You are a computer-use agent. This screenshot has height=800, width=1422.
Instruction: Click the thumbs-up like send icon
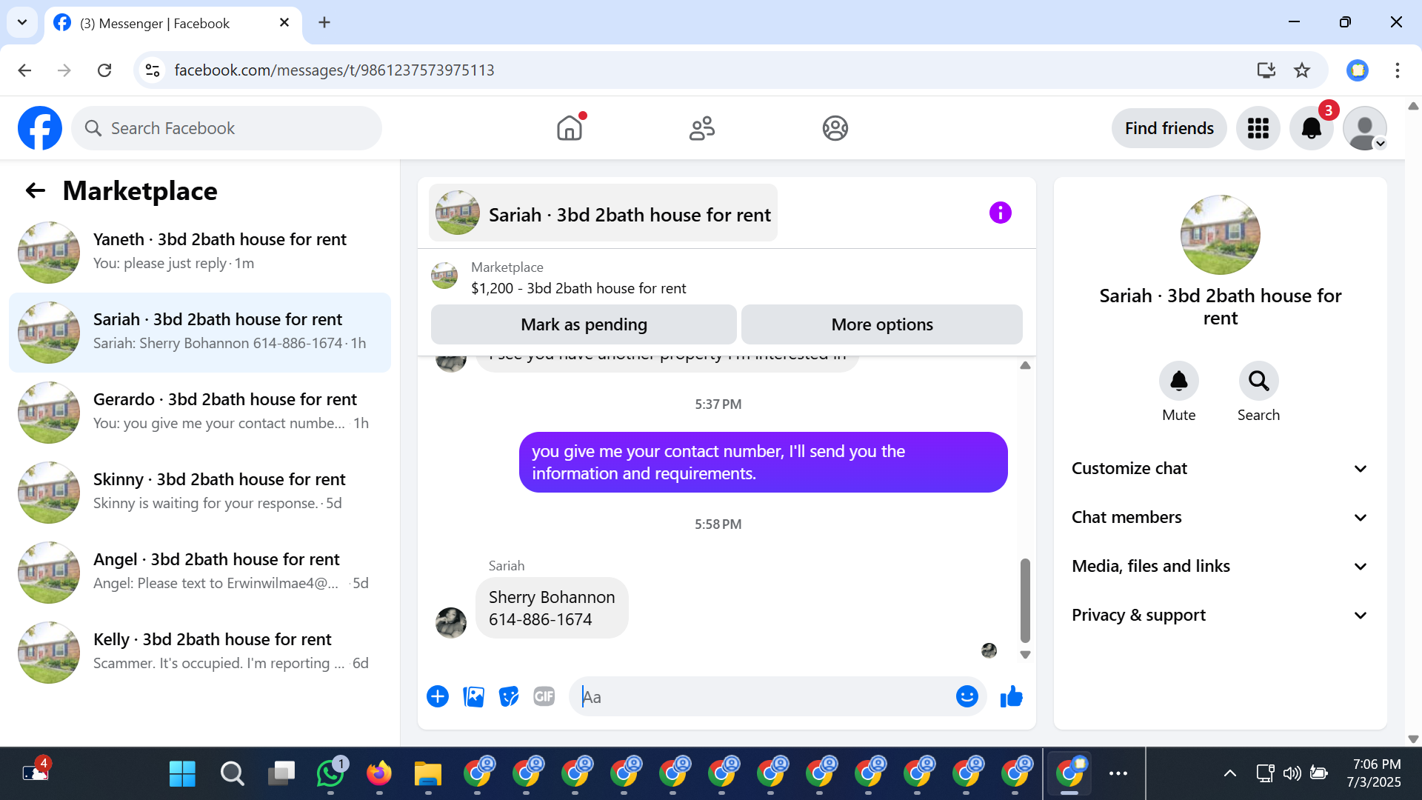1011,697
